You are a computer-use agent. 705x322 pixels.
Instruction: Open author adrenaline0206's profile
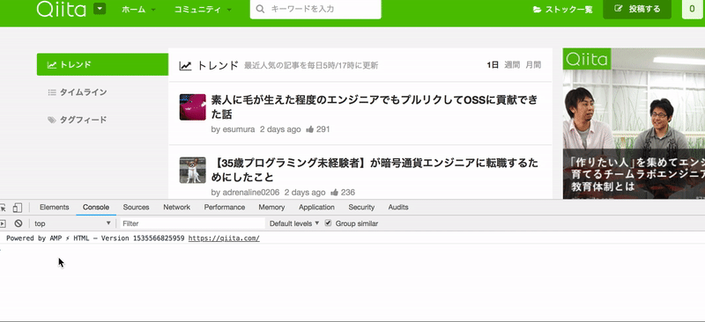(251, 192)
